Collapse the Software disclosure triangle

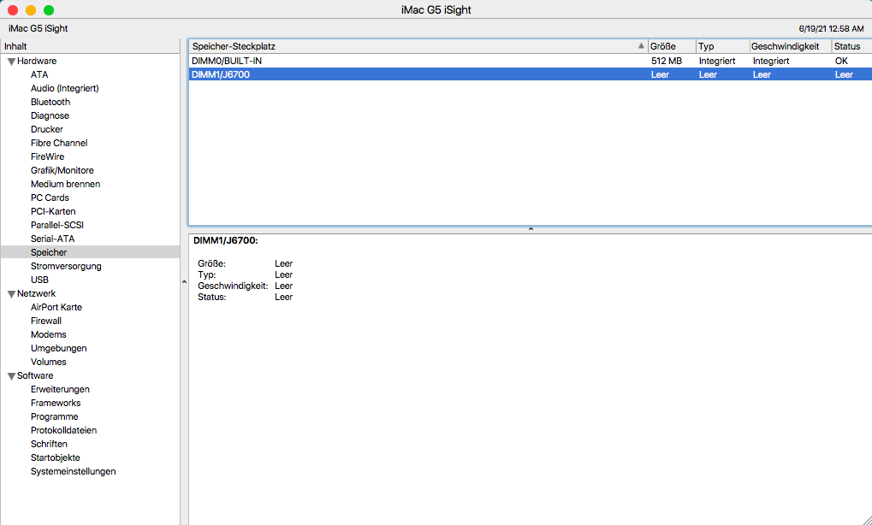(x=11, y=376)
